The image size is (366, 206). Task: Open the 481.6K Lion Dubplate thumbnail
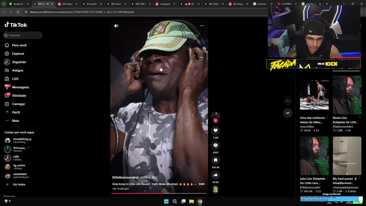tap(314, 156)
